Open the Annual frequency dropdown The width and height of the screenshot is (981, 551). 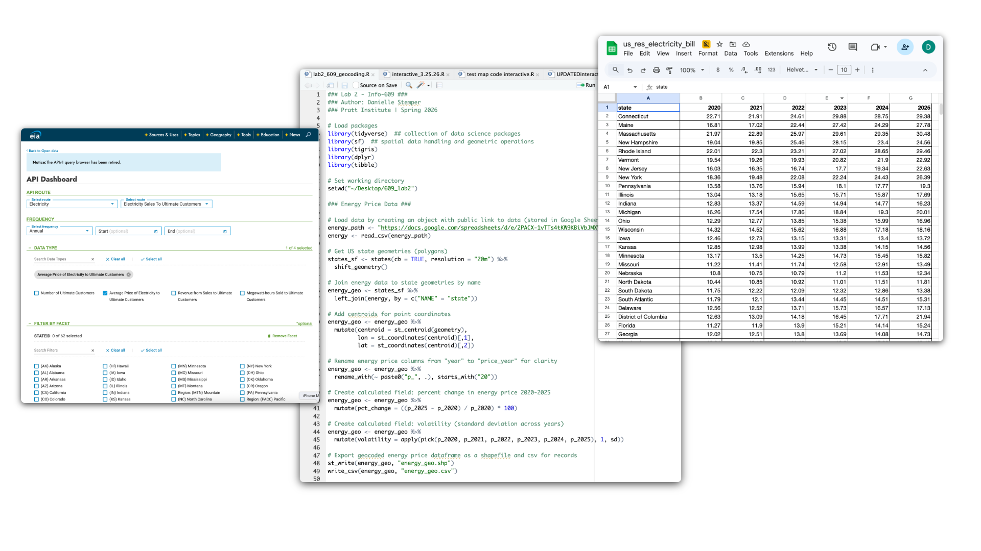coord(59,231)
